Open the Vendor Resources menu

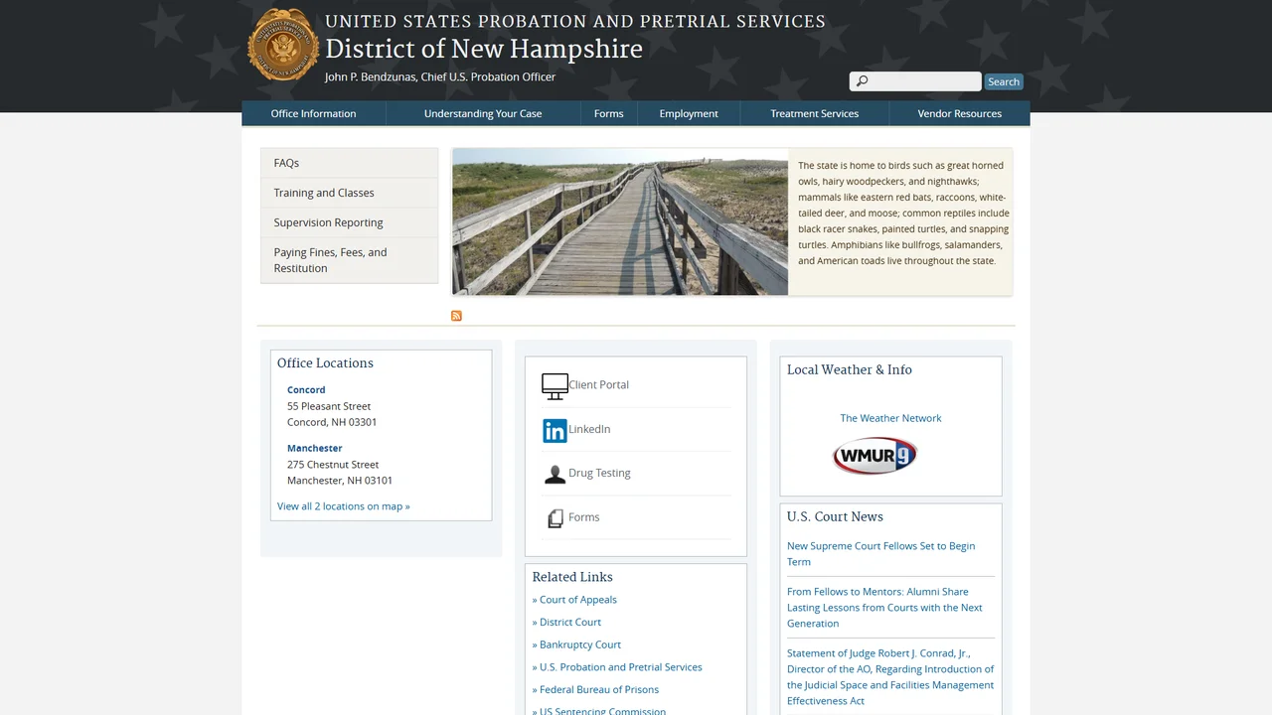959,113
